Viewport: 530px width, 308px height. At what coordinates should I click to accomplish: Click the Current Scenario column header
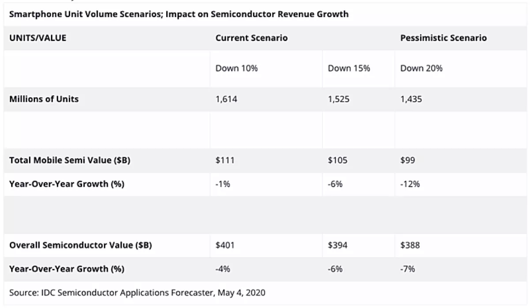tap(251, 38)
